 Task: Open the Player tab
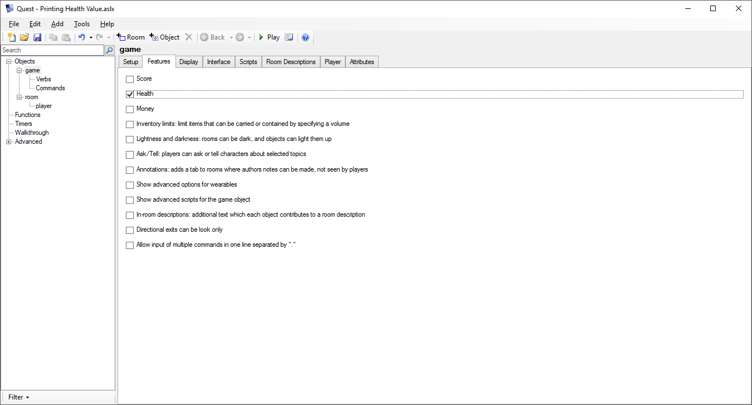[333, 62]
